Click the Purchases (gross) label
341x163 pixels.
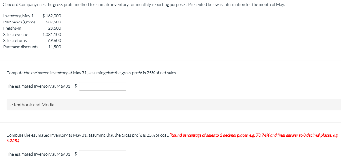point(19,22)
